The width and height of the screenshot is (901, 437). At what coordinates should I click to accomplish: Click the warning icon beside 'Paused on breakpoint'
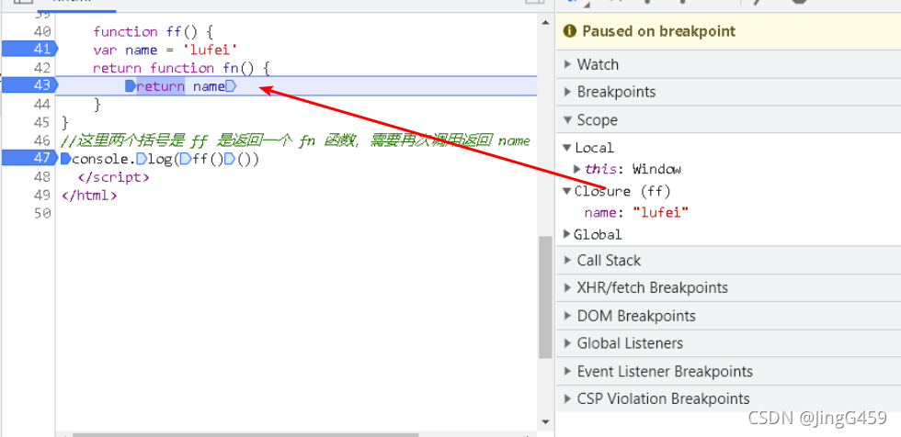pos(569,31)
